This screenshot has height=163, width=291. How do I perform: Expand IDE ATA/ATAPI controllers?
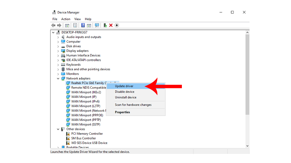pyautogui.click(x=58, y=60)
